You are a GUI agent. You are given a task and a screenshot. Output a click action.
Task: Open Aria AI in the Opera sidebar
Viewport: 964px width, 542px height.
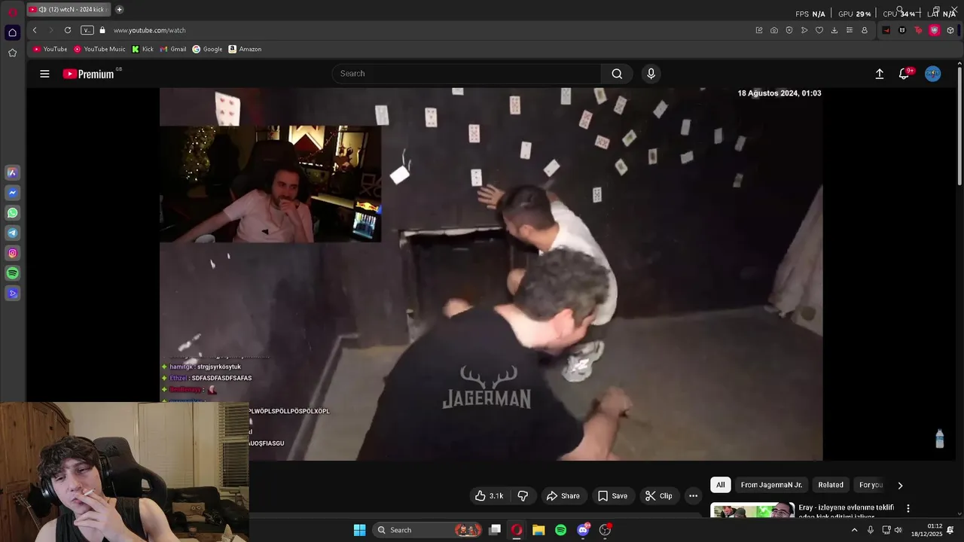(12, 172)
